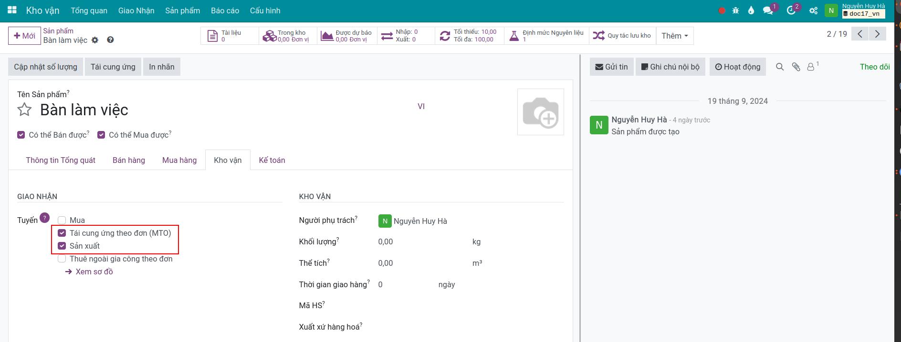This screenshot has height=342, width=901.
Task: Open the settings cogs icon in navbar
Action: 813,10
